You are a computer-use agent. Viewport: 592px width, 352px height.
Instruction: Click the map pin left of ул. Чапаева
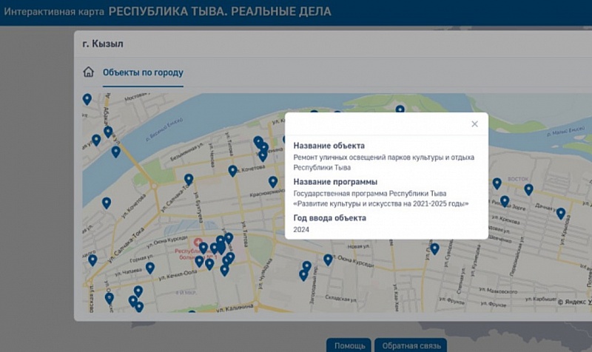tap(92, 260)
